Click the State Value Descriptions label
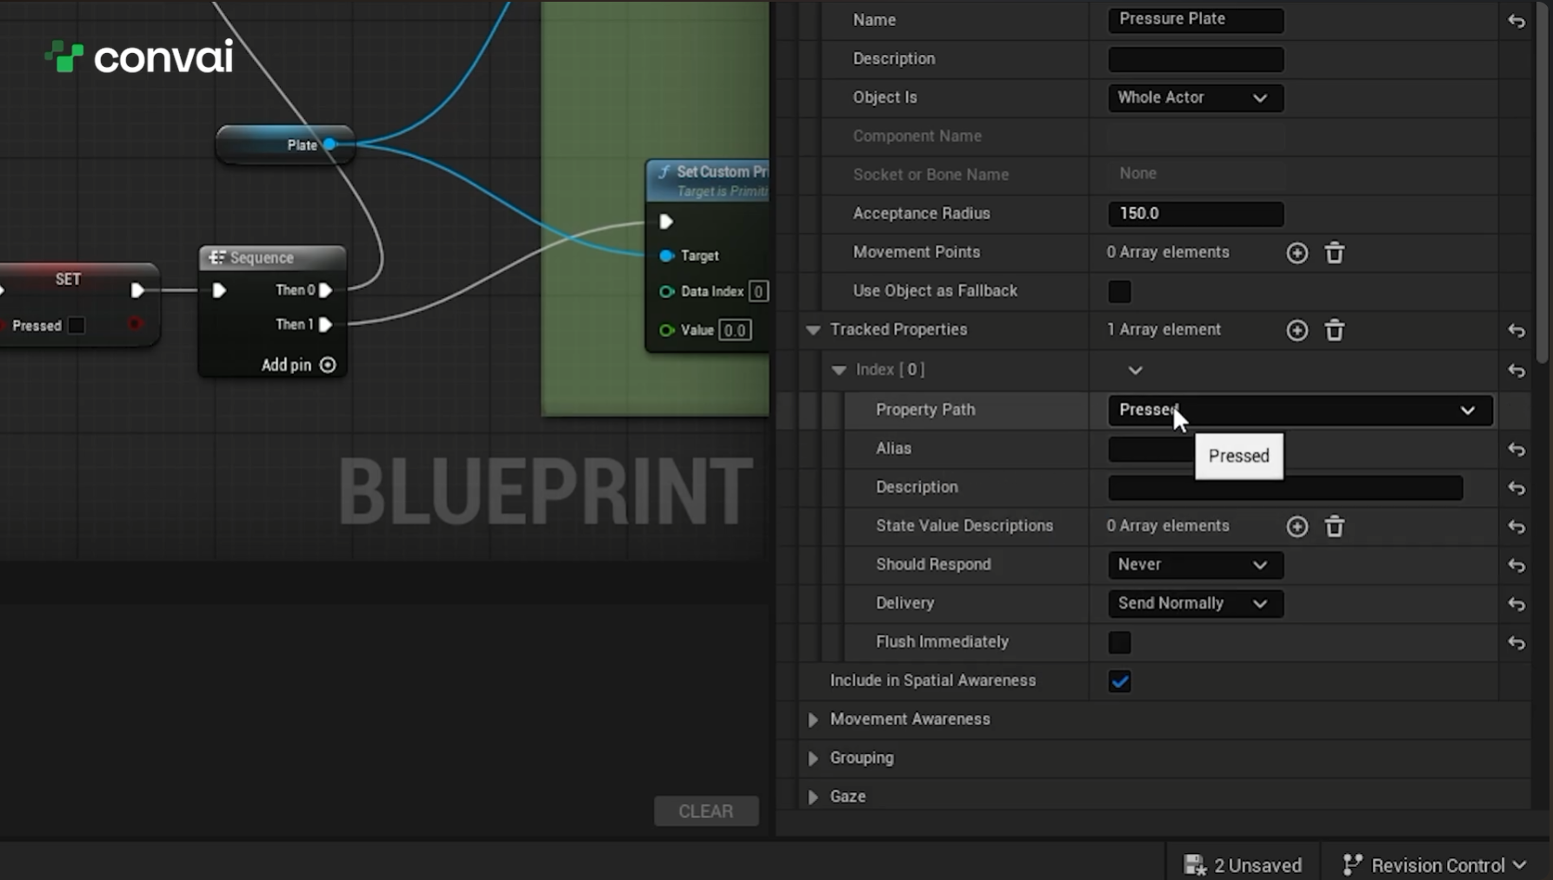 point(964,526)
